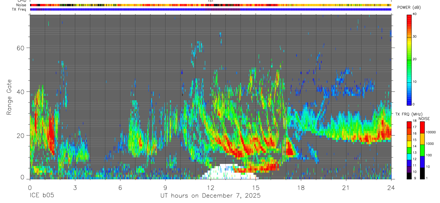
Task: Click the TX Freq color strip above the plot
Action: tap(210, 9)
